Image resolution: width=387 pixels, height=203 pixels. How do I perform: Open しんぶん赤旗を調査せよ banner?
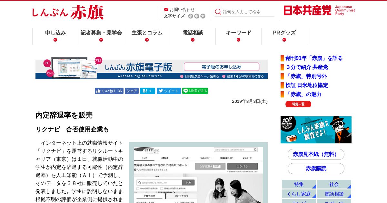point(316,130)
